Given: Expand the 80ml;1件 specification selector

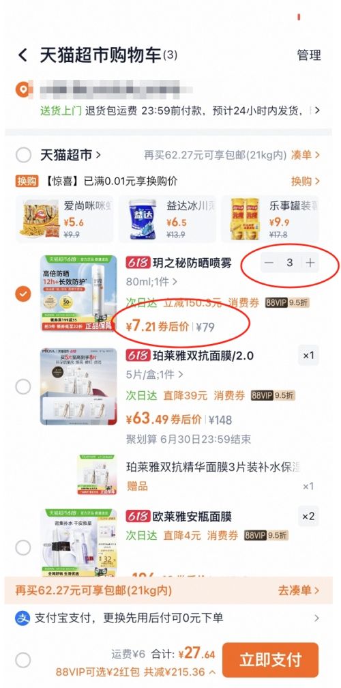Looking at the screenshot, I should click(151, 282).
